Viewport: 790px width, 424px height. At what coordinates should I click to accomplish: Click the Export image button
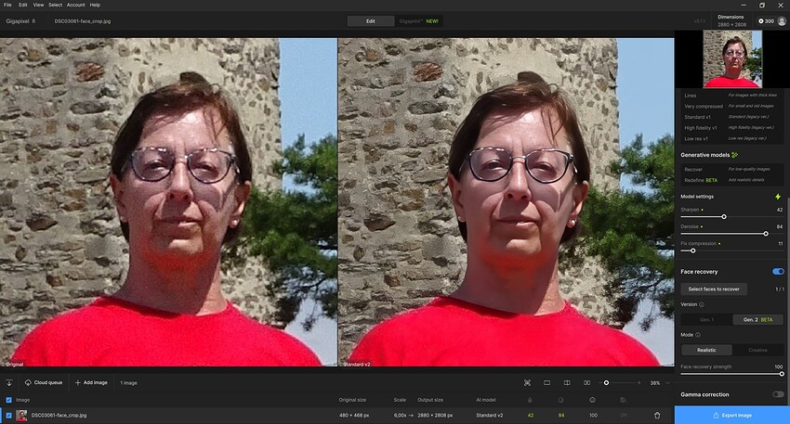pyautogui.click(x=732, y=416)
